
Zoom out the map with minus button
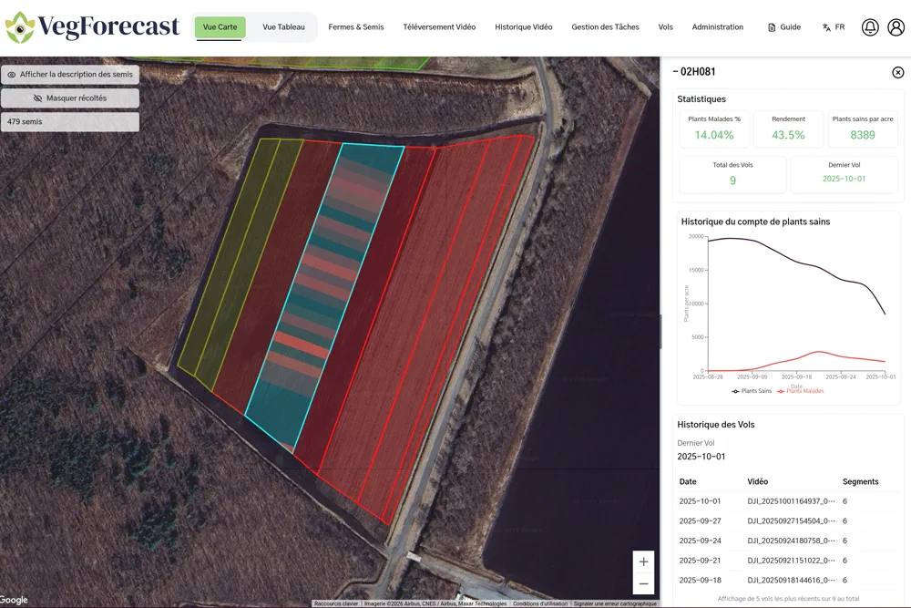643,583
